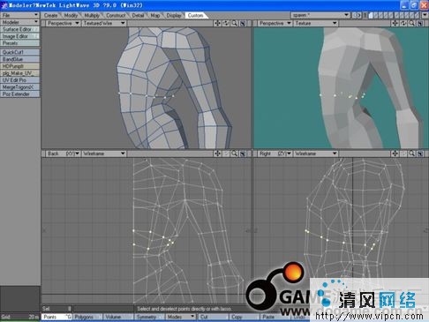The image size is (429, 322).
Task: Maximize the top-left Textured Wire viewport
Action: coord(243,23)
